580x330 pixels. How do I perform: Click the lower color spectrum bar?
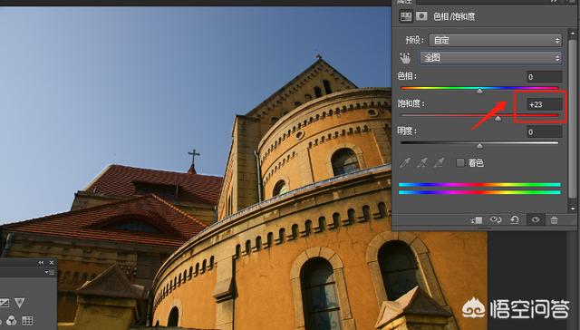479,192
